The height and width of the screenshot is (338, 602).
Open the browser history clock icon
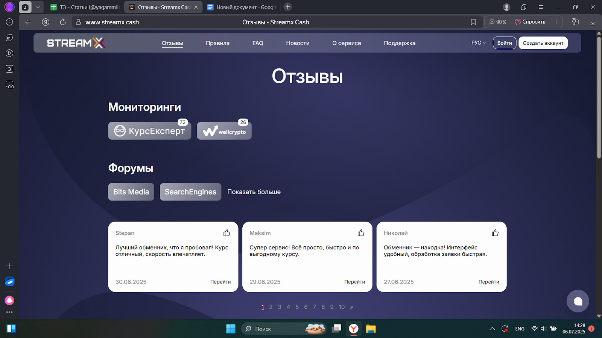pos(9,22)
